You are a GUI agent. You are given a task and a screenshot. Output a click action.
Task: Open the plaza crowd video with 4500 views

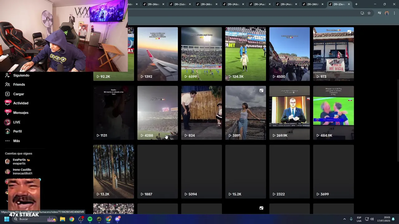(x=290, y=54)
